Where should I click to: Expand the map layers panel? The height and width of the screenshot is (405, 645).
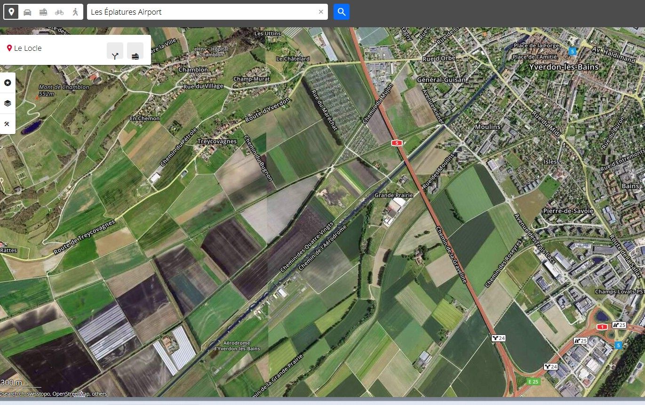point(8,103)
